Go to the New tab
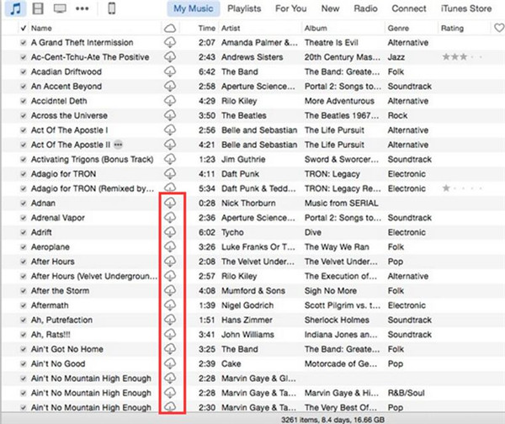 331,8
